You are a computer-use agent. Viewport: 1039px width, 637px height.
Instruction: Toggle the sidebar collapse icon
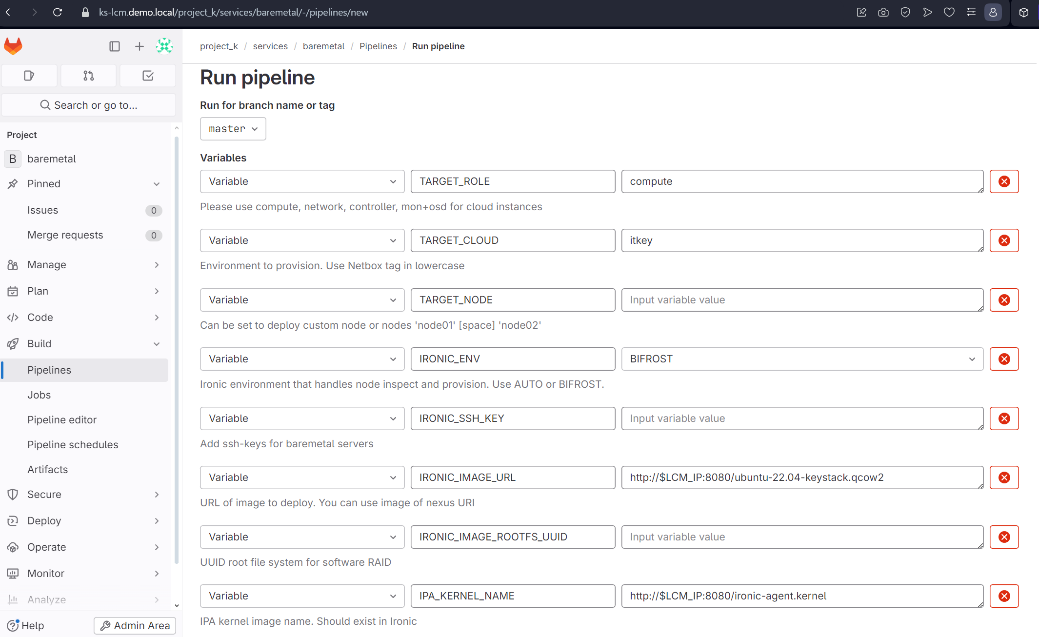(115, 46)
